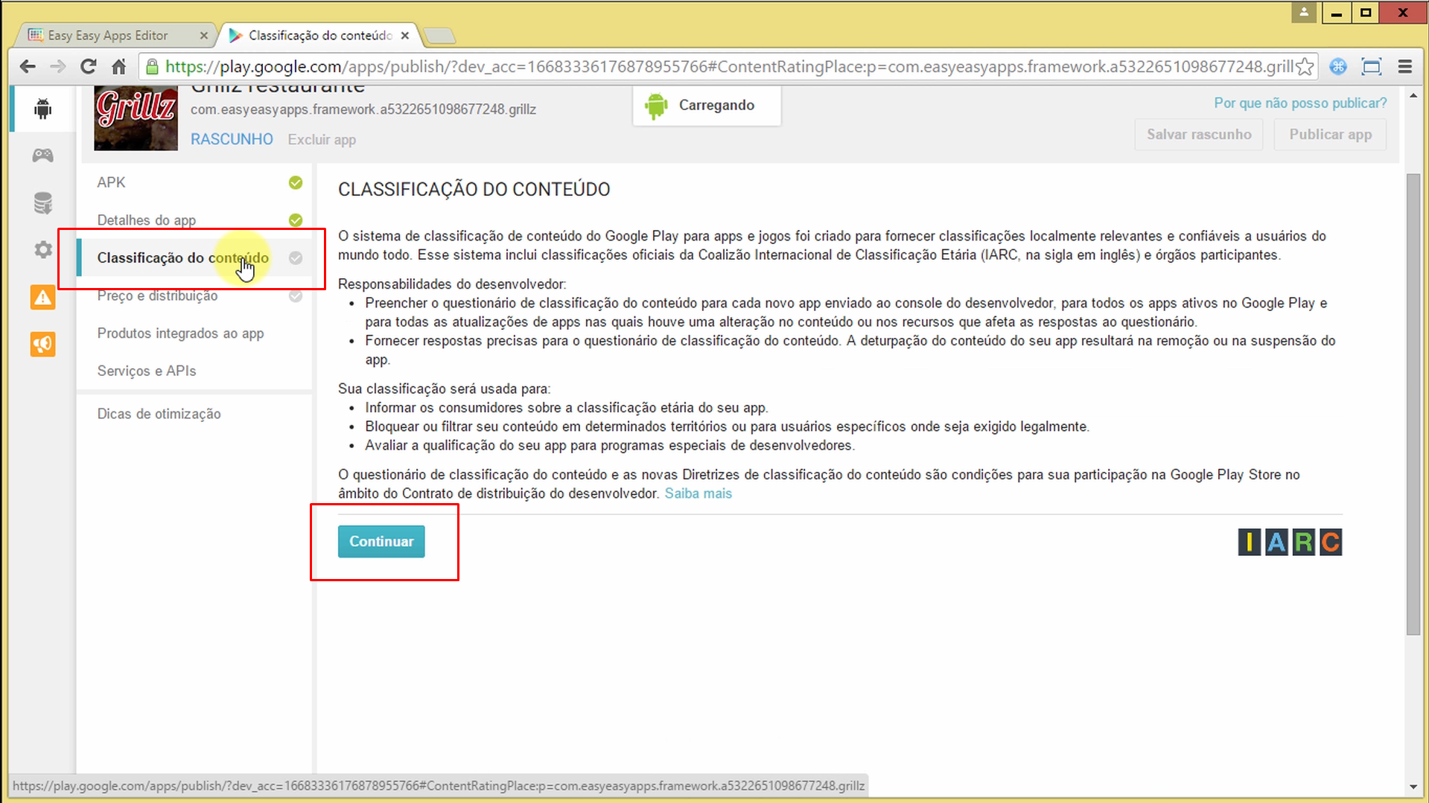Open Announcements with the megaphone icon

pos(42,344)
